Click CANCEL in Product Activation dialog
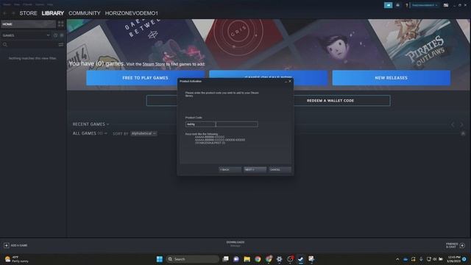The height and width of the screenshot is (265, 471). click(280, 170)
